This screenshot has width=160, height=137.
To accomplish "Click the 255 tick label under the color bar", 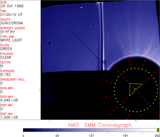I will pos(157,135).
